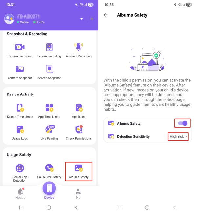Go back from Albums Safety page
Viewport: 197px width, 214px height.
click(106, 15)
